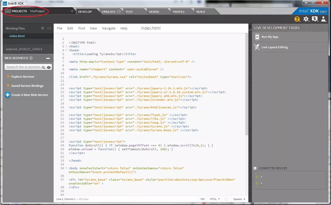Open the settings gear in top toolbar
Viewport: 331px width, 205px height.
pos(306,19)
